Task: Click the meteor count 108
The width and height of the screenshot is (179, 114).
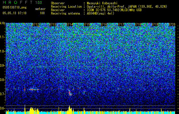Action: [42, 13]
